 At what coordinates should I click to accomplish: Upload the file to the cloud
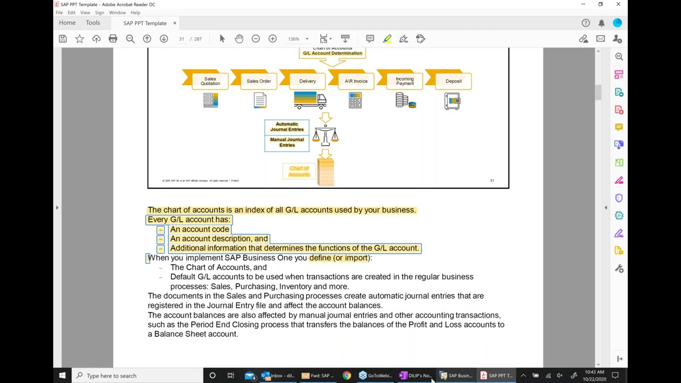(96, 39)
